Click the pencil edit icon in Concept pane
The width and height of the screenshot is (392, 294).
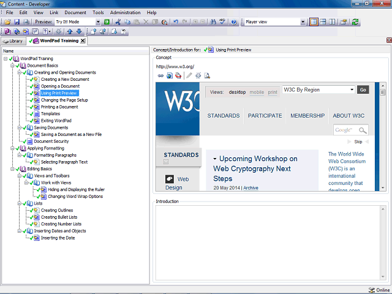(x=189, y=75)
